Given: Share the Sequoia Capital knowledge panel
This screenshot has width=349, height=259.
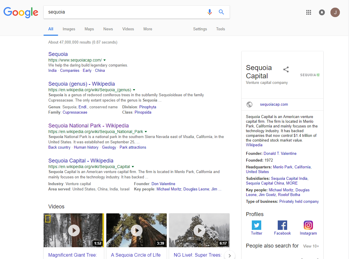Looking at the screenshot, I should point(286,69).
